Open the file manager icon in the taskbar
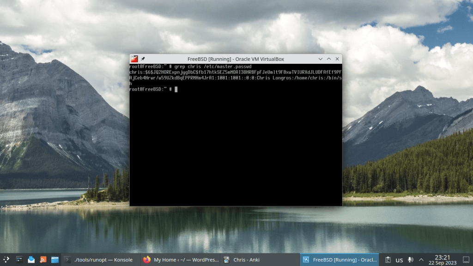The width and height of the screenshot is (473, 266). coord(55,260)
